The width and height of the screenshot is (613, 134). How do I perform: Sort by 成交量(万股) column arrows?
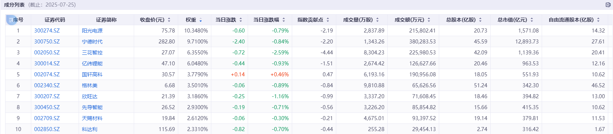click(x=377, y=20)
